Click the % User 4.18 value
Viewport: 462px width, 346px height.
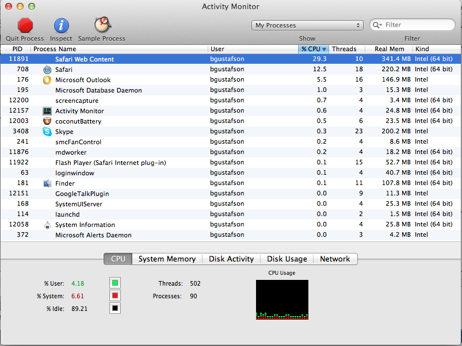coord(78,283)
